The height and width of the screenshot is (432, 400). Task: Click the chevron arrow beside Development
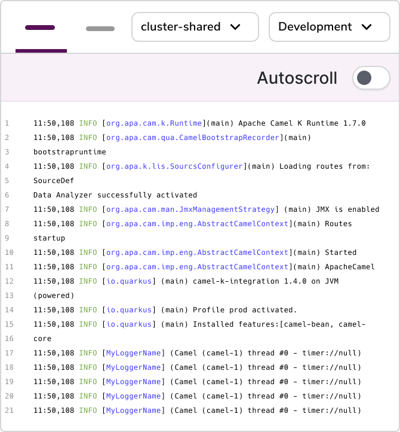coord(367,27)
